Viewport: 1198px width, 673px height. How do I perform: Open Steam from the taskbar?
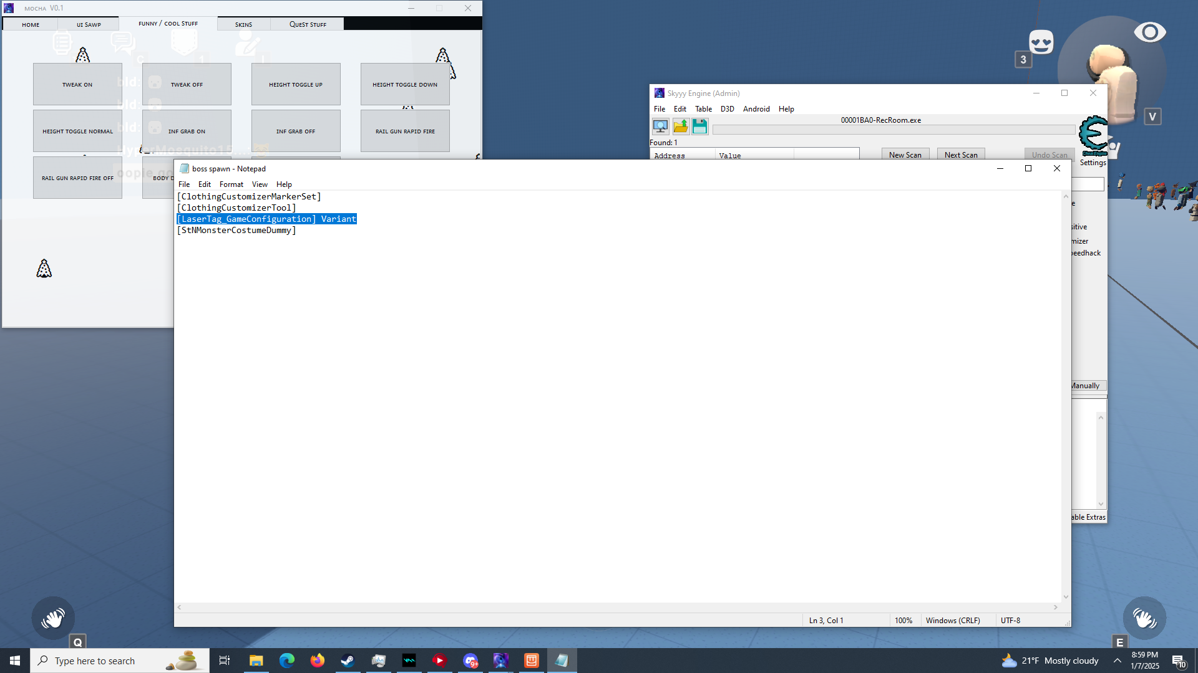[348, 661]
